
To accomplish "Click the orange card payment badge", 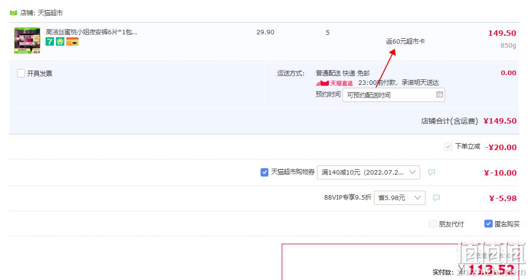I will coord(72,42).
